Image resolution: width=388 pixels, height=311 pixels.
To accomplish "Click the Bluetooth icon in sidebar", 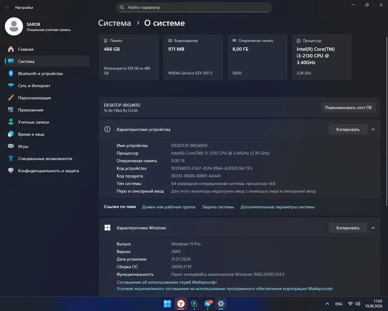I will [x=11, y=73].
